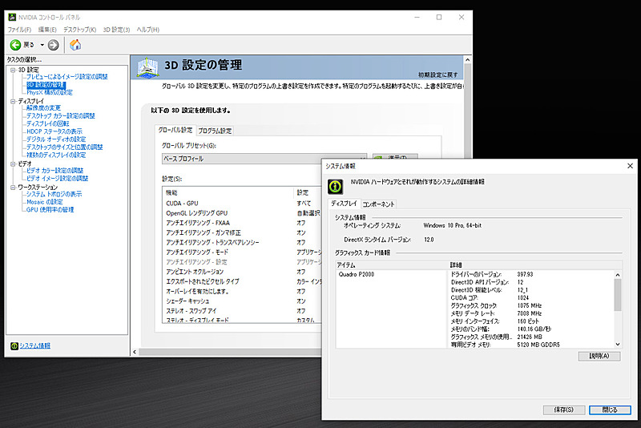Screen dimensions: 641x428
Task: Select the CUDA - GPU settings row
Action: click(x=243, y=203)
